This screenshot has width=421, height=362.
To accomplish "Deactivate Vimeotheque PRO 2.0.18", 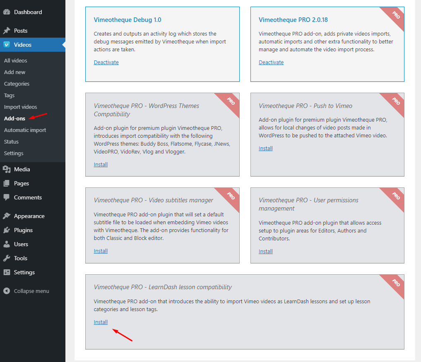I will pos(271,62).
